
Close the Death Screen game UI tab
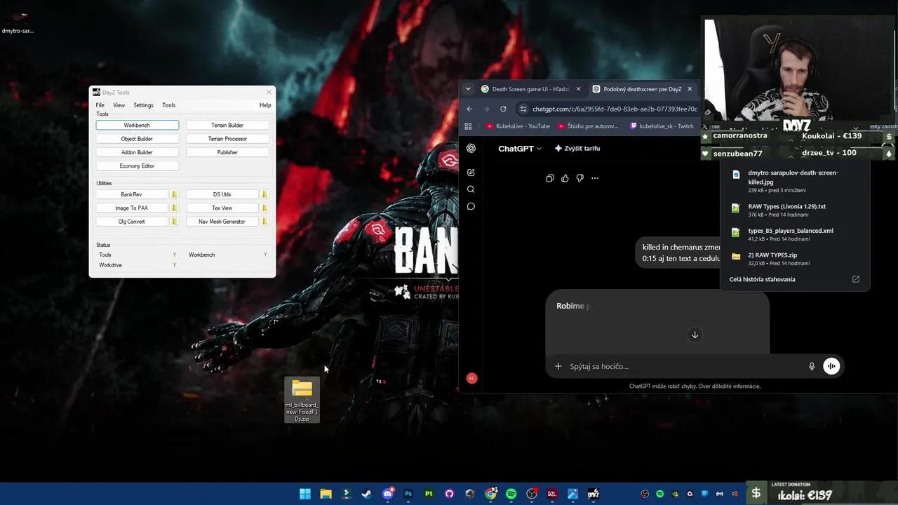tap(578, 89)
